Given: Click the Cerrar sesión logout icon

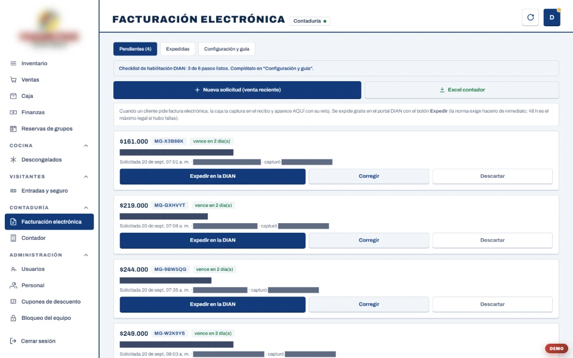Looking at the screenshot, I should coord(13,341).
